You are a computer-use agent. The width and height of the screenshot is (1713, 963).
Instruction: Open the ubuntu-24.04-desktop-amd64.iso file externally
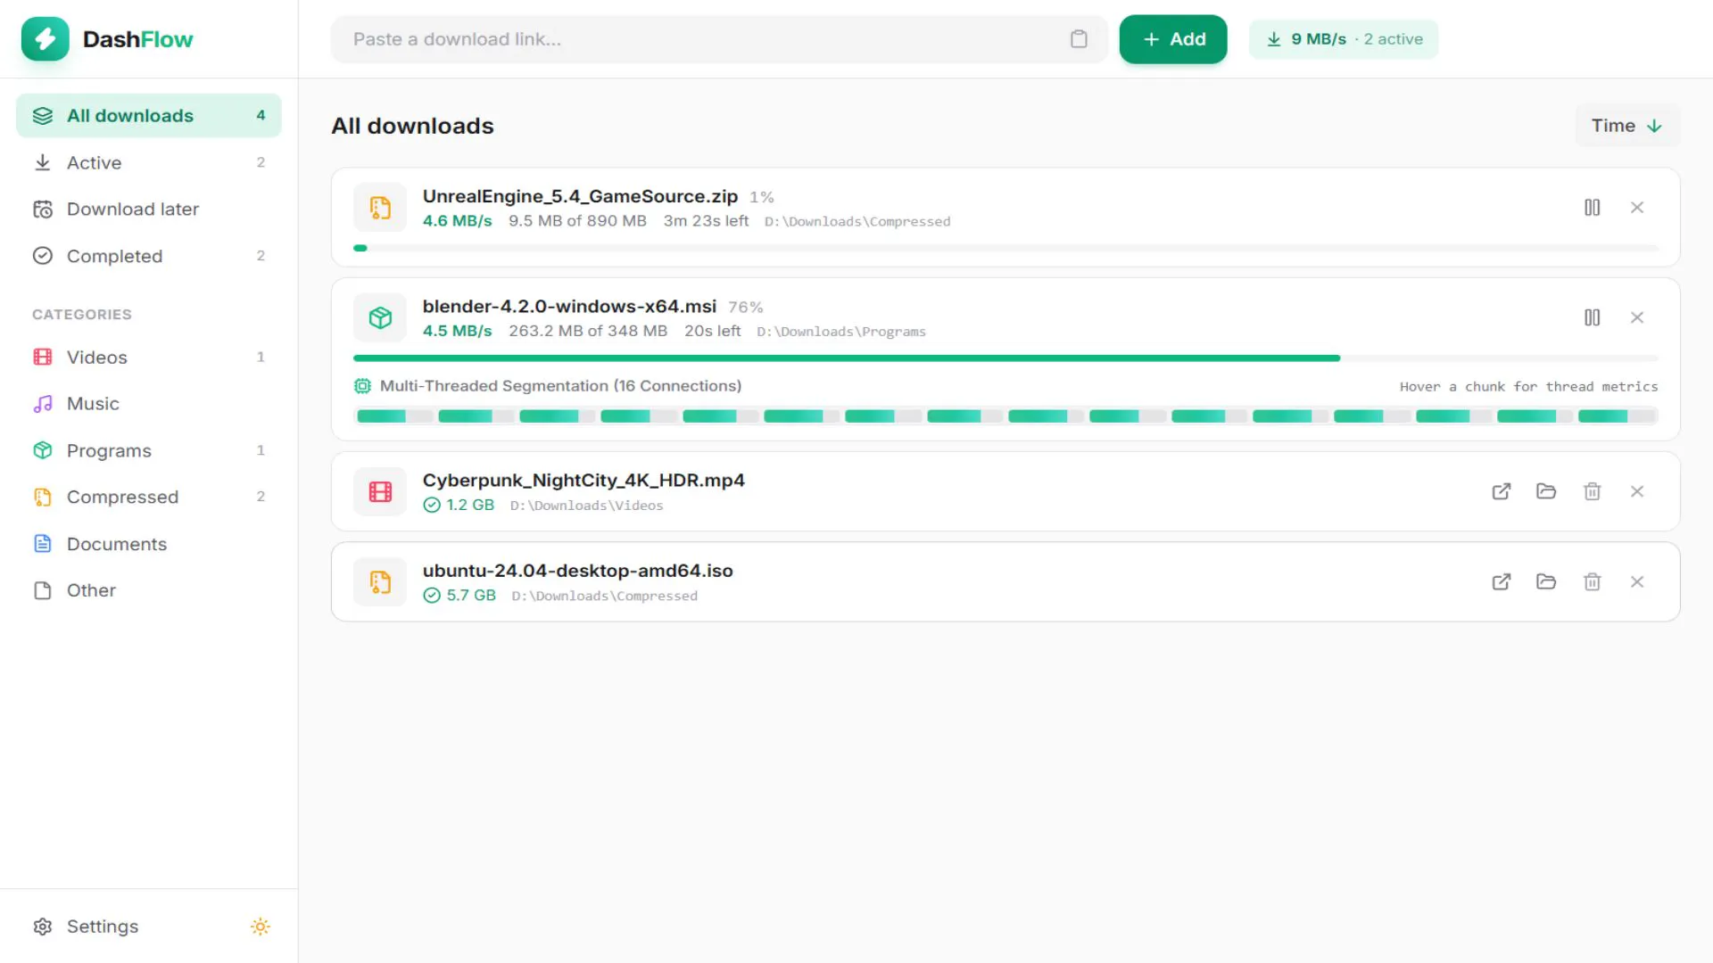1502,582
